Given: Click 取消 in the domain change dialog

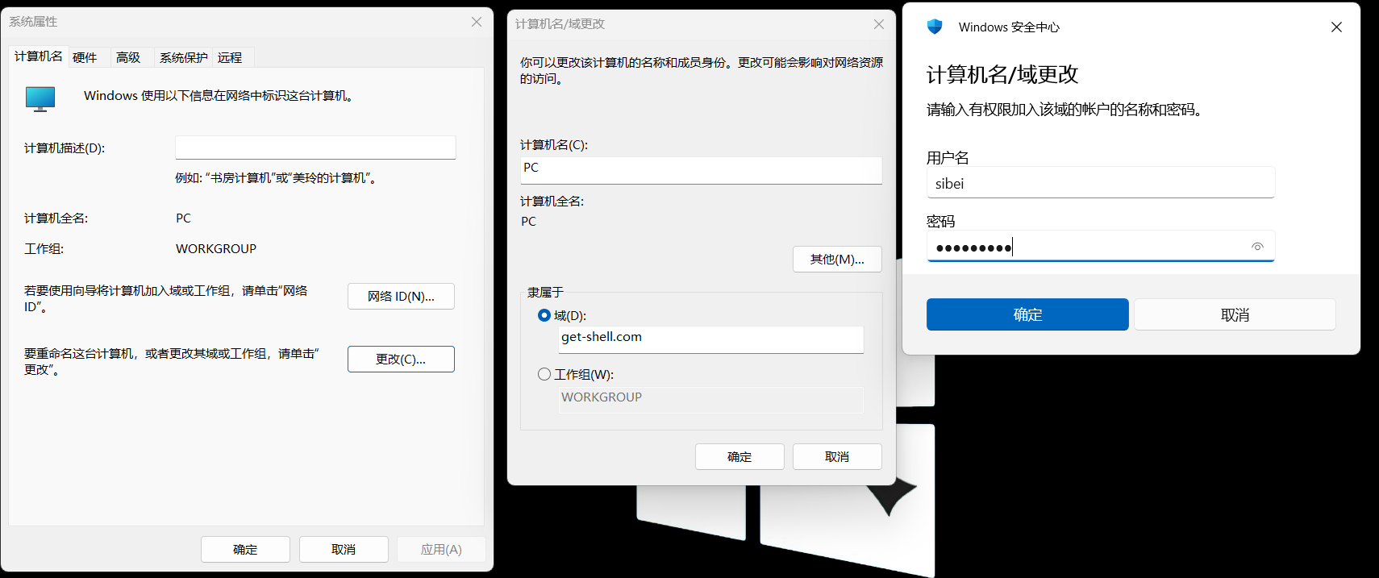Looking at the screenshot, I should coord(837,456).
